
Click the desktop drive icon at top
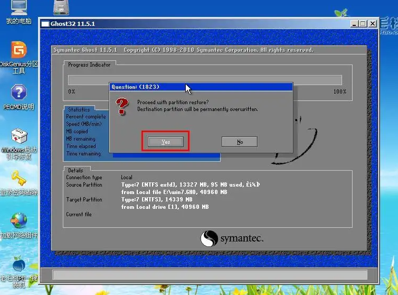tap(61, 7)
